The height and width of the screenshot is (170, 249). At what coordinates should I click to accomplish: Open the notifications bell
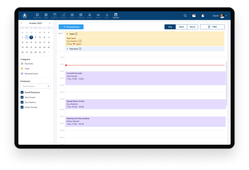point(203,16)
